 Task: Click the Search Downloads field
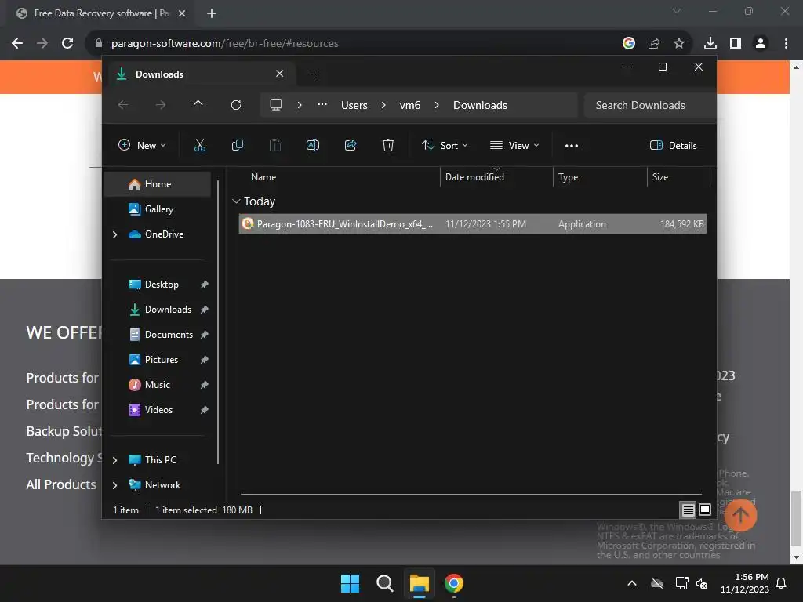pyautogui.click(x=650, y=105)
